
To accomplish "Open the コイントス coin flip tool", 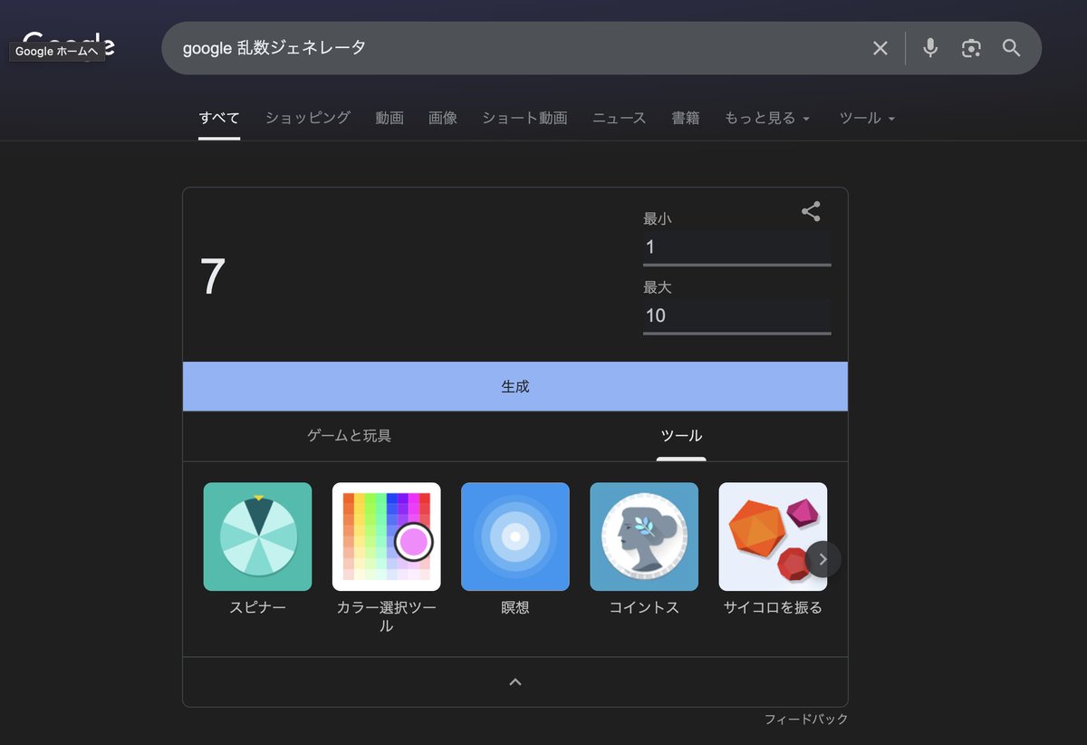I will (x=644, y=537).
